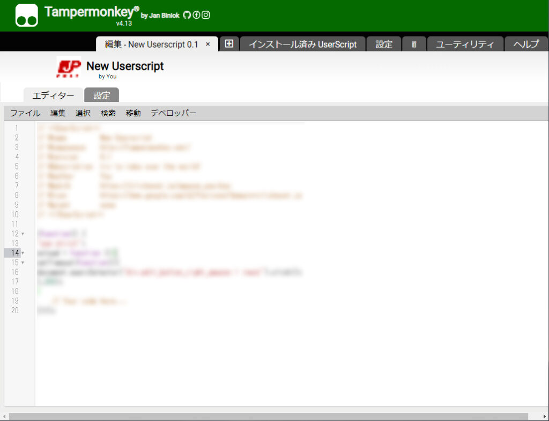Open the top 設定 tab
Image resolution: width=549 pixels, height=421 pixels.
click(384, 44)
